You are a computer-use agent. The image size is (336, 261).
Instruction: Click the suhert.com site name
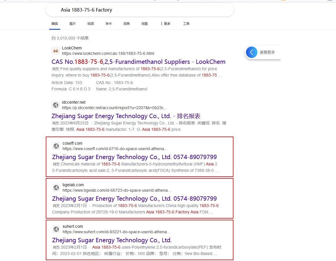(73, 226)
